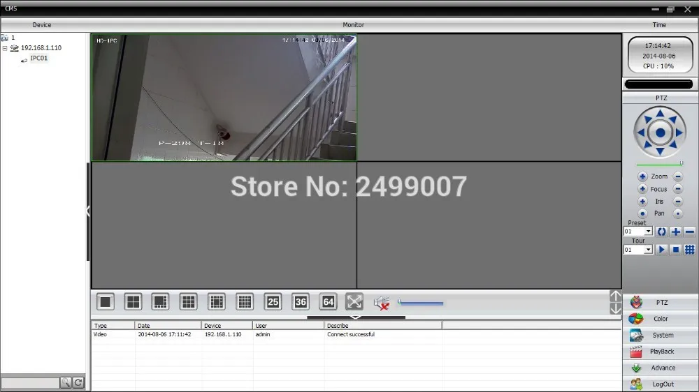Stop Pan with right button
Viewport: 699px width, 392px height.
[678, 213]
